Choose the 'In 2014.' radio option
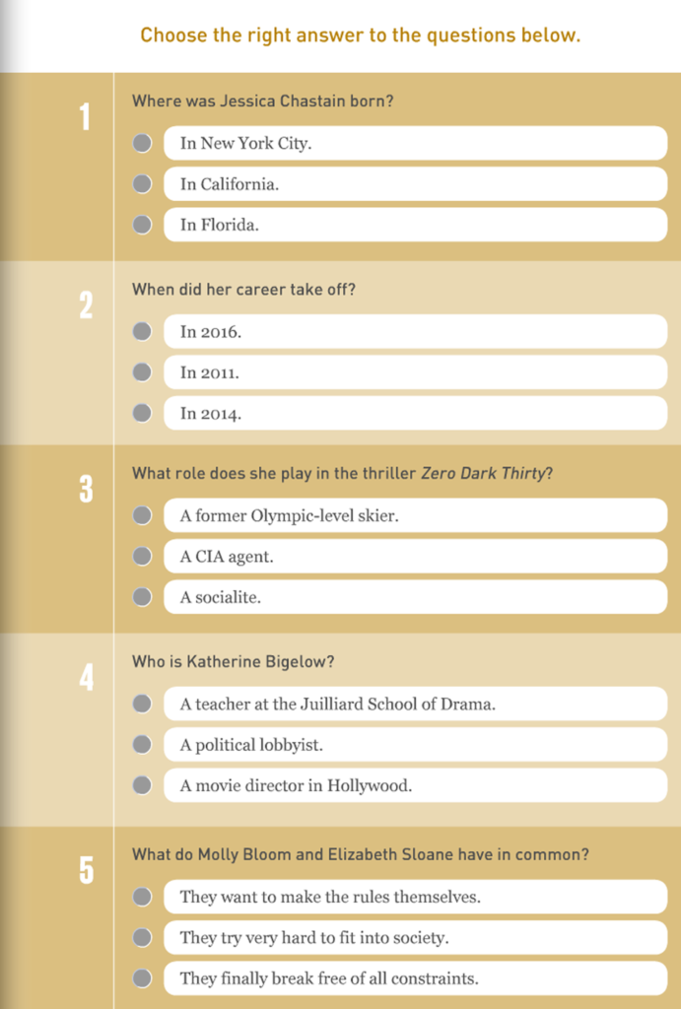This screenshot has height=1009, width=681. pos(143,413)
